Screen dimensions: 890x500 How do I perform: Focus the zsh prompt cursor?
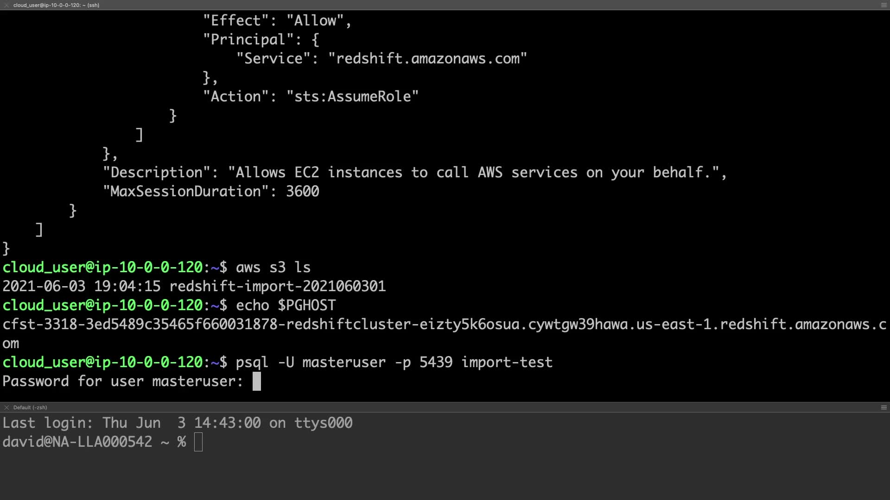[x=198, y=442]
